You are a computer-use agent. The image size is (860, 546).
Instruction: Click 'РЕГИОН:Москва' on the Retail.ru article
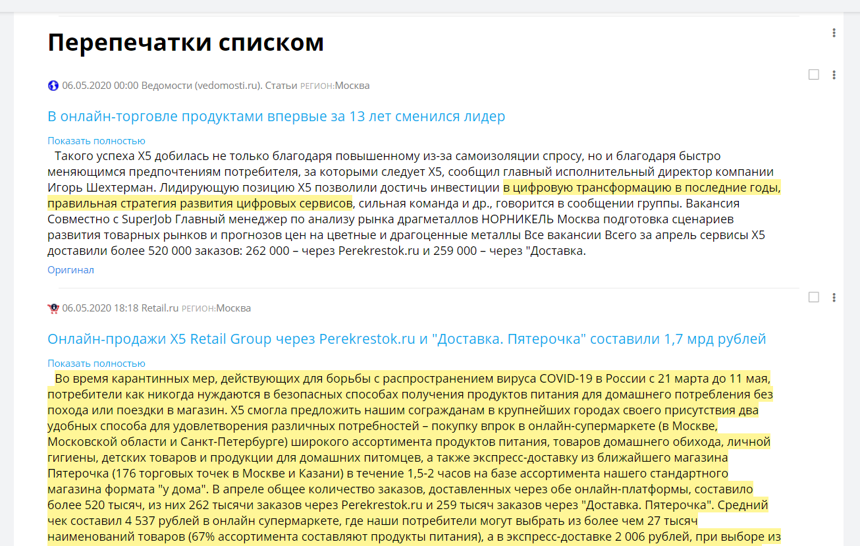[216, 308]
